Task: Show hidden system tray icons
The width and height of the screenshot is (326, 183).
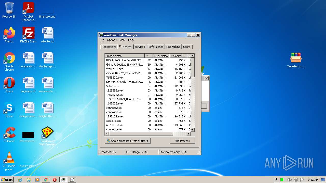Action: coord(276,180)
